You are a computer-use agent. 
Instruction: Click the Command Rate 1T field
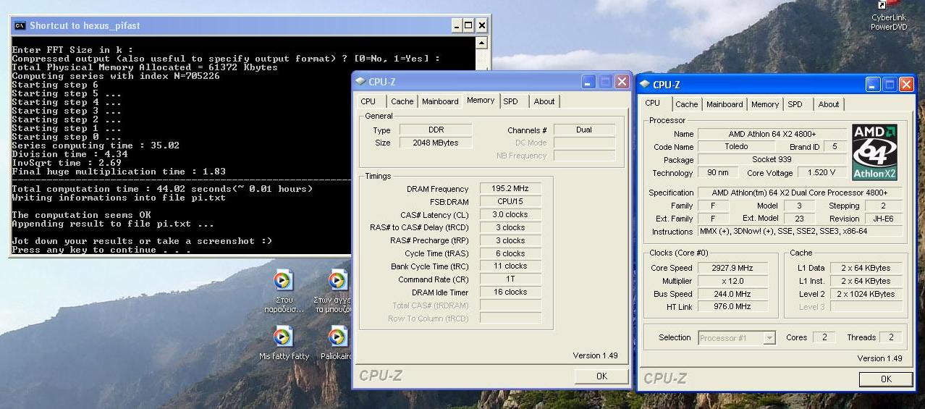coord(510,279)
